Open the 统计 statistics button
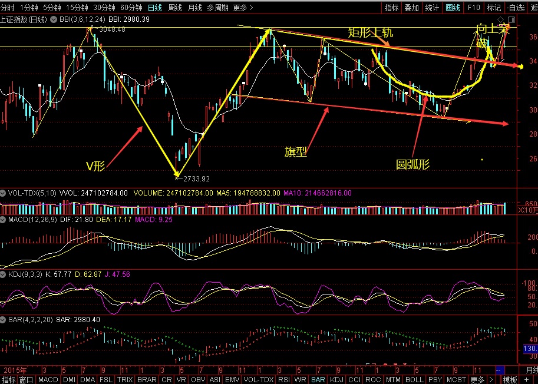This screenshot has height=384, width=538. coord(432,8)
